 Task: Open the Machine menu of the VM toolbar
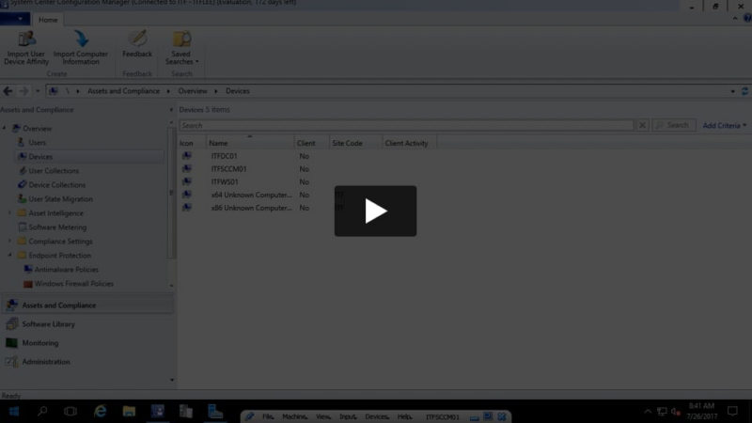point(294,416)
